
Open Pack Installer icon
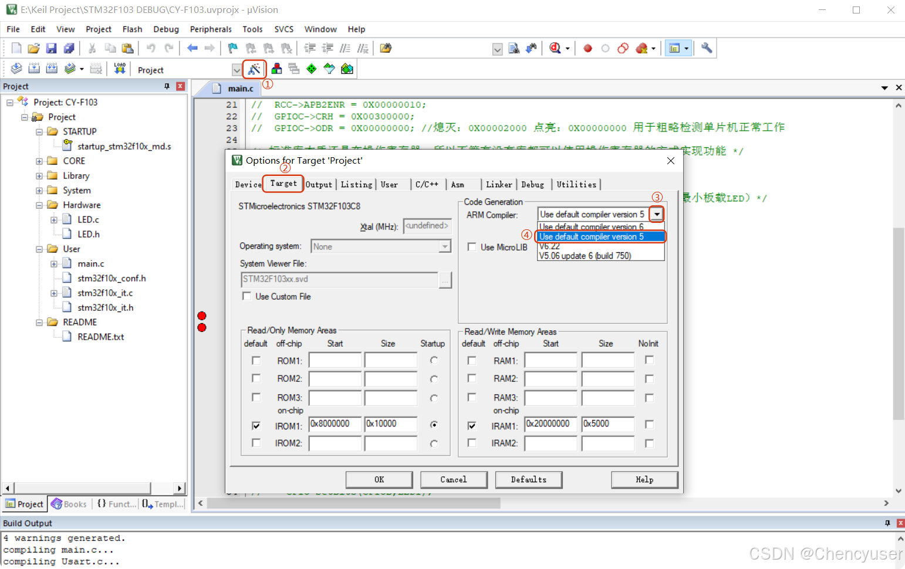[x=347, y=69]
